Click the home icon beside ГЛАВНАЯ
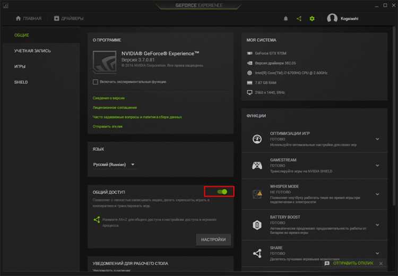398x276 pixels. (18, 18)
